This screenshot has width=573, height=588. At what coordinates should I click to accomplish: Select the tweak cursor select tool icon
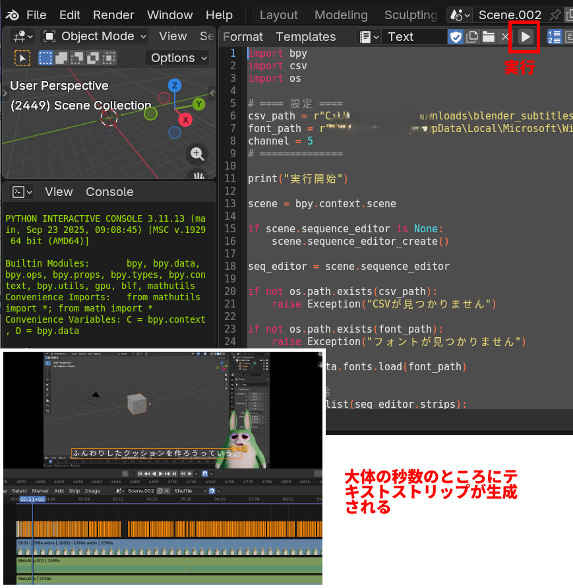coord(22,58)
